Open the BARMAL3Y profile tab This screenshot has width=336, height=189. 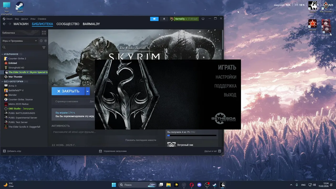click(x=91, y=24)
